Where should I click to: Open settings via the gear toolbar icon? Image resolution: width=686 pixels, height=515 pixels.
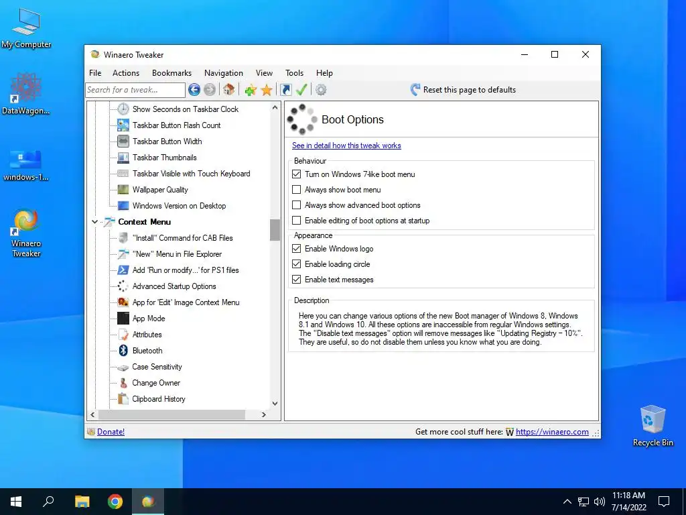tap(321, 90)
